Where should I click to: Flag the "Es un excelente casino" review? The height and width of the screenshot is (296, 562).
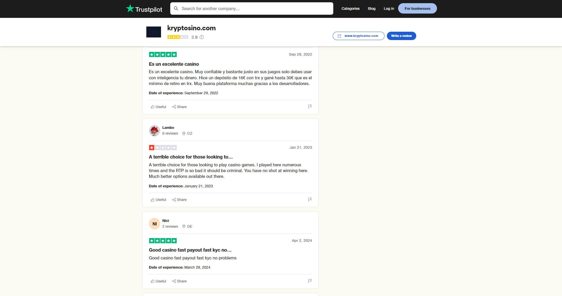click(x=310, y=107)
